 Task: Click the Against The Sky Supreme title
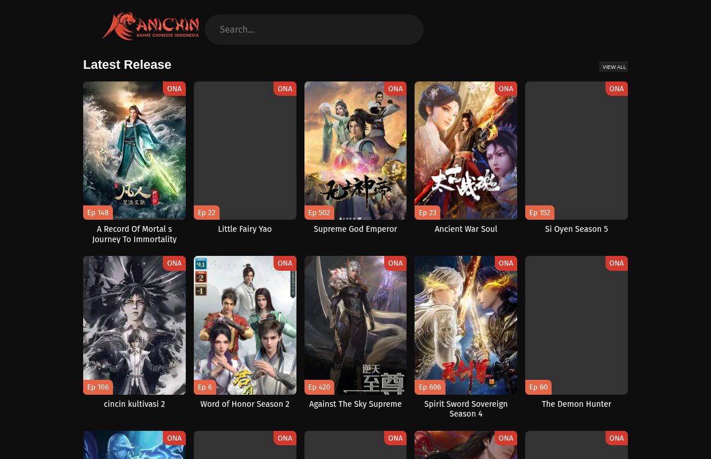[355, 404]
